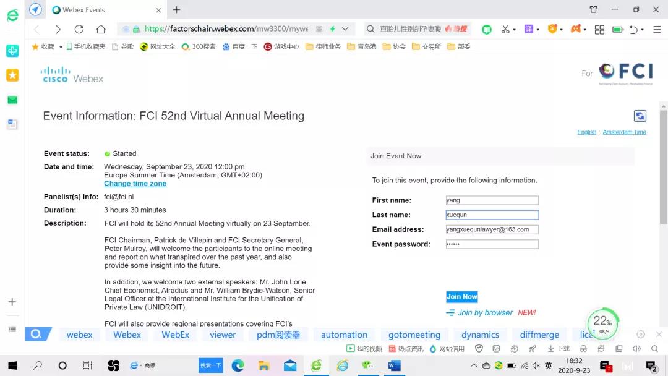The height and width of the screenshot is (376, 668).
Task: Click the Cisco Webex logo
Action: [x=72, y=75]
